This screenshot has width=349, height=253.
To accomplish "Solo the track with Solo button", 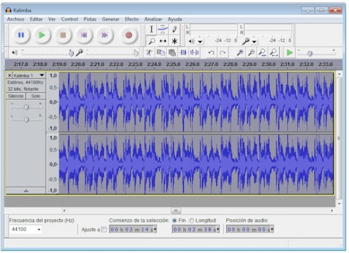I will [x=36, y=96].
